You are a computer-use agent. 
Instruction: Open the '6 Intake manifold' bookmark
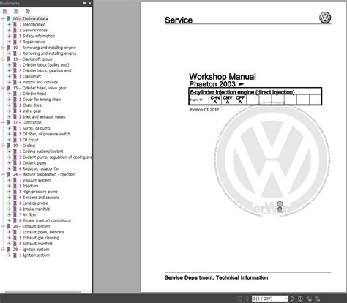(34, 209)
